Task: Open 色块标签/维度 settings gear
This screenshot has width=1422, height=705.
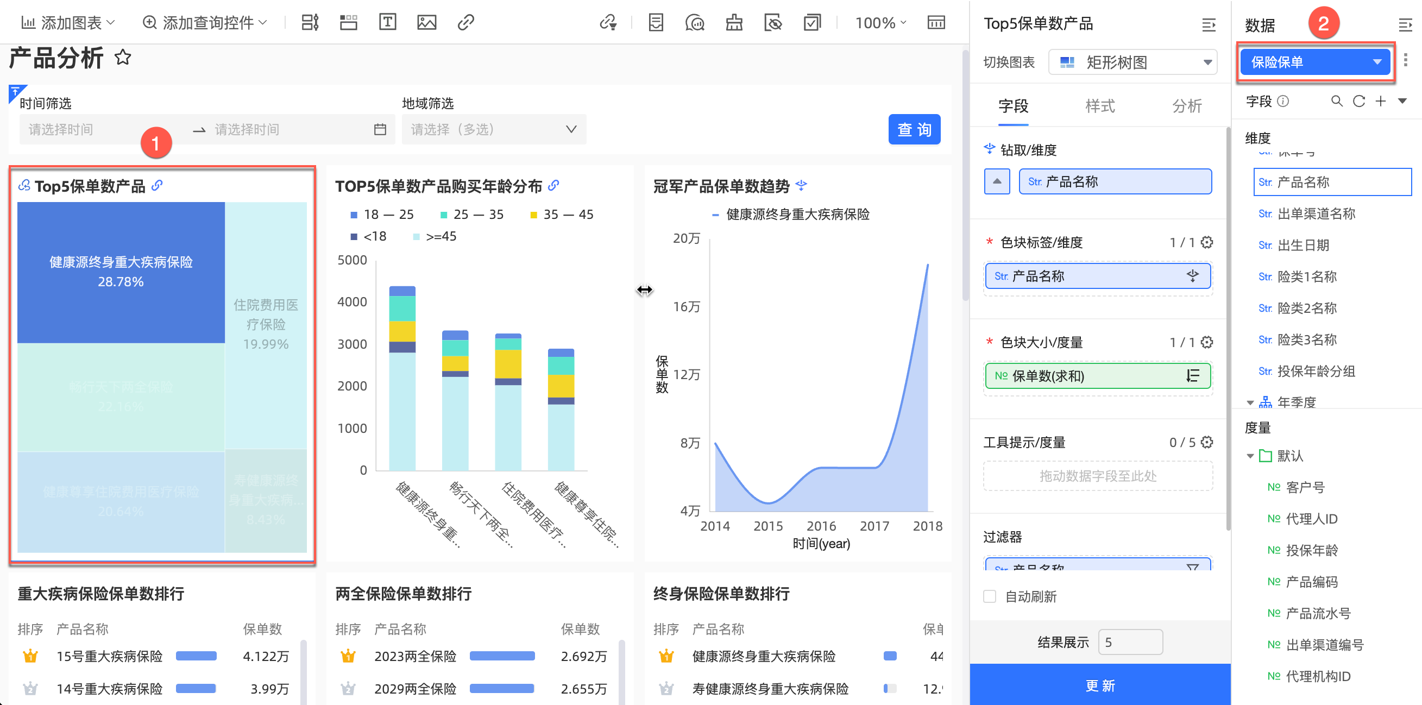Action: [1207, 242]
